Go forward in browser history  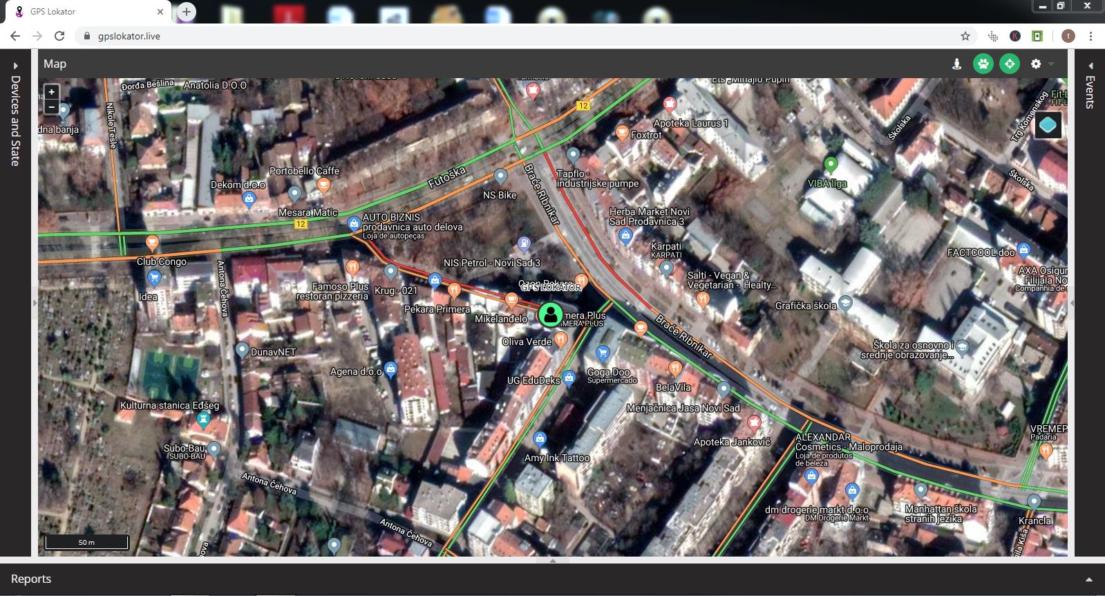[x=37, y=36]
